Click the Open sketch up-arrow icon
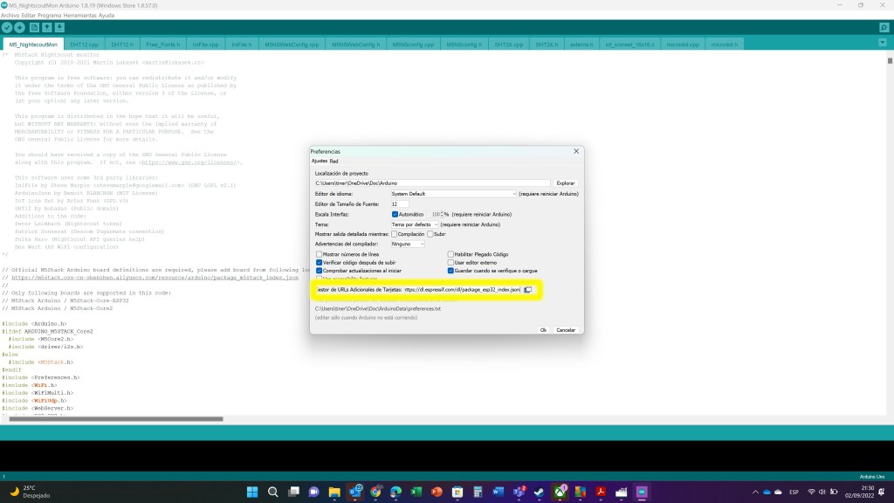 (47, 28)
